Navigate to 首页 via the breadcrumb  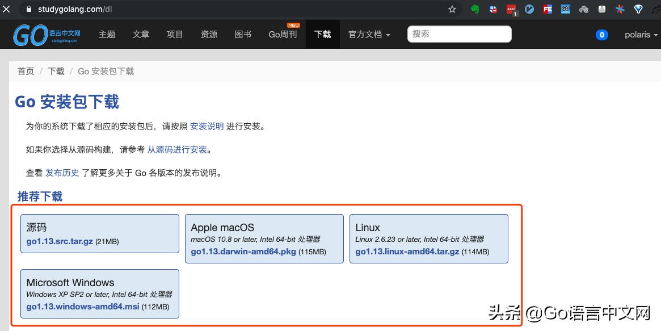(26, 71)
